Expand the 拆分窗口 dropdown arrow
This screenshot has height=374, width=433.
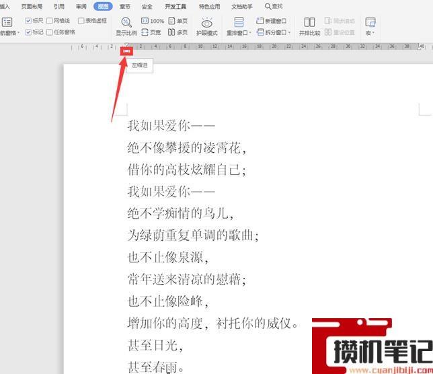click(289, 32)
